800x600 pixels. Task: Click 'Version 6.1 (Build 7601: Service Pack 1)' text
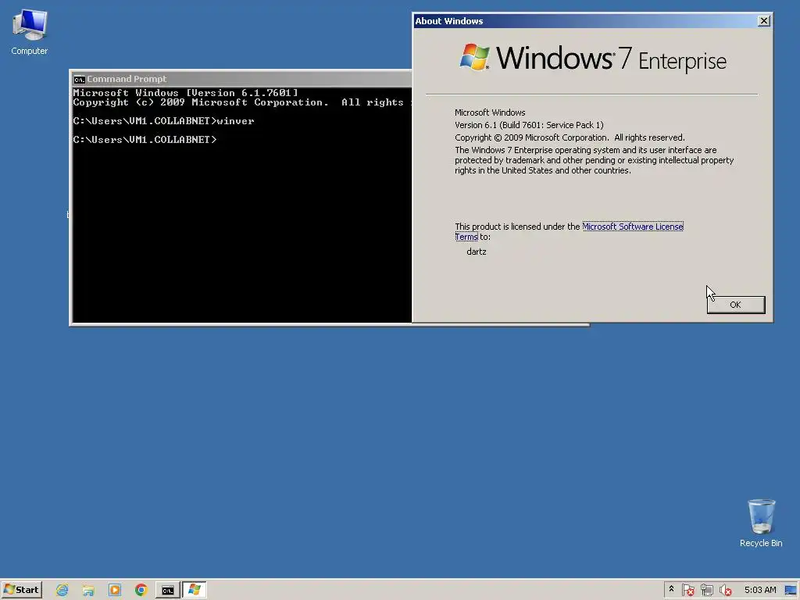pyautogui.click(x=529, y=125)
